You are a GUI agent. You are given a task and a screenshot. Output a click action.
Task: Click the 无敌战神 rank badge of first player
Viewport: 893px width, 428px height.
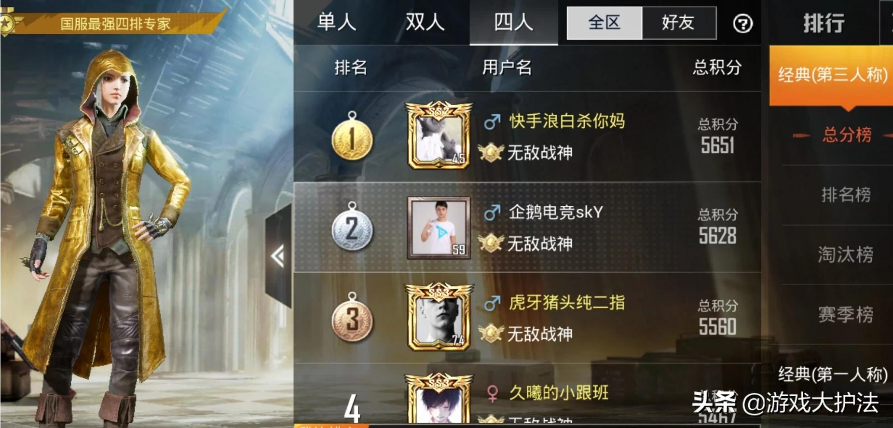click(491, 153)
